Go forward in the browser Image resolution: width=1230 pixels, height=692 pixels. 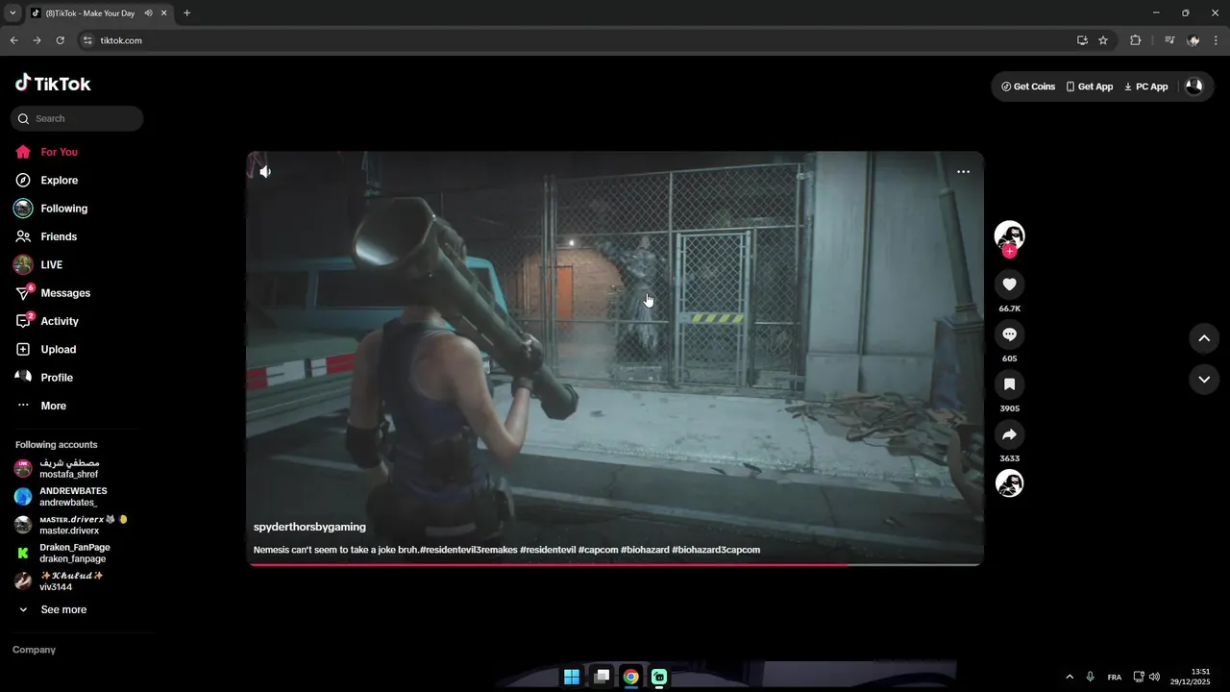pyautogui.click(x=37, y=40)
